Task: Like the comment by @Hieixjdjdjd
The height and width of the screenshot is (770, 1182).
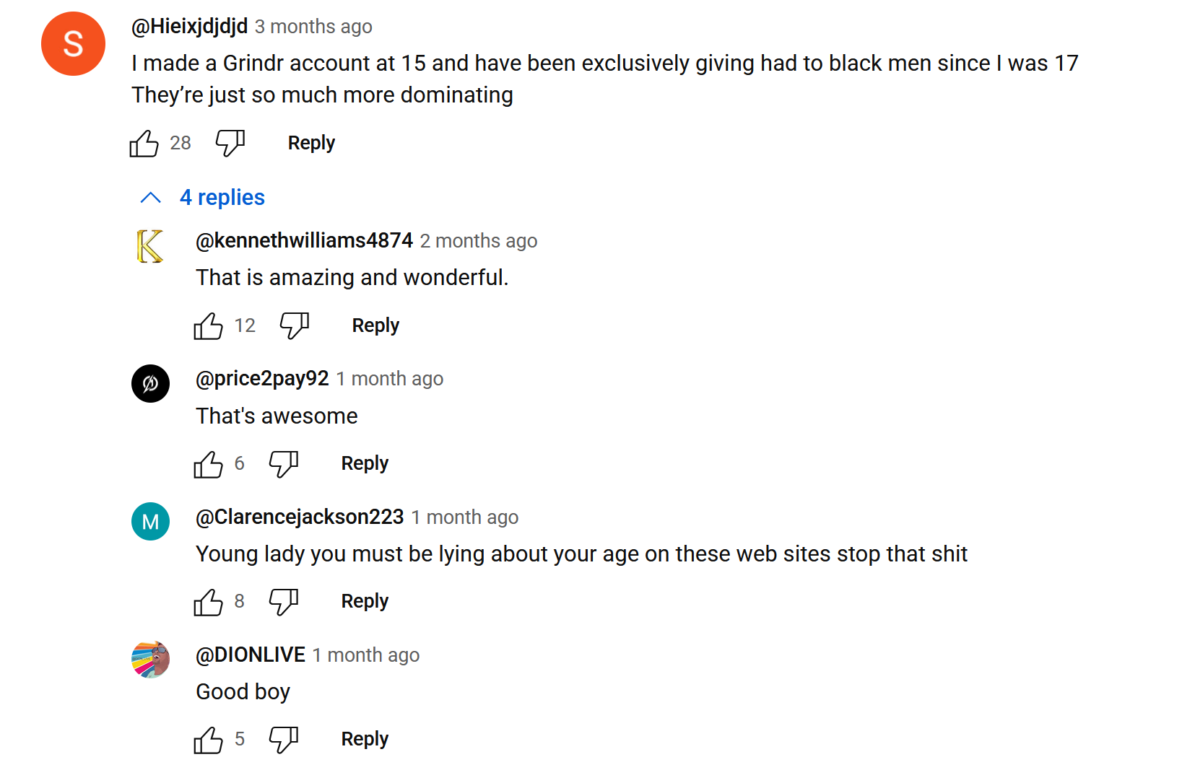Action: point(144,143)
